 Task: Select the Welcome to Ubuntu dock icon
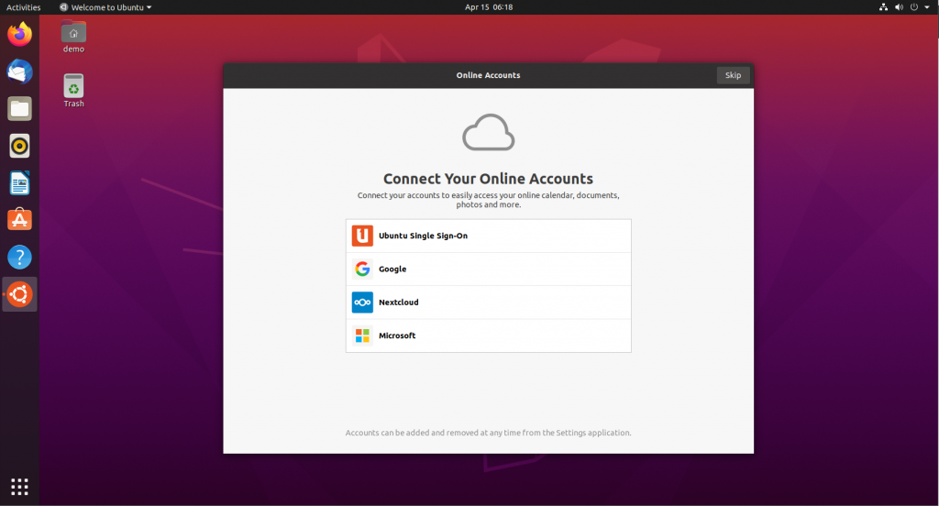(x=20, y=294)
